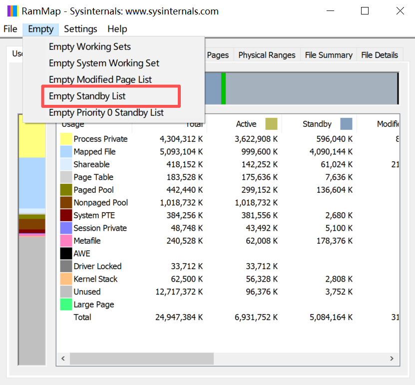Click the total value 24,947,384 K

179,317
